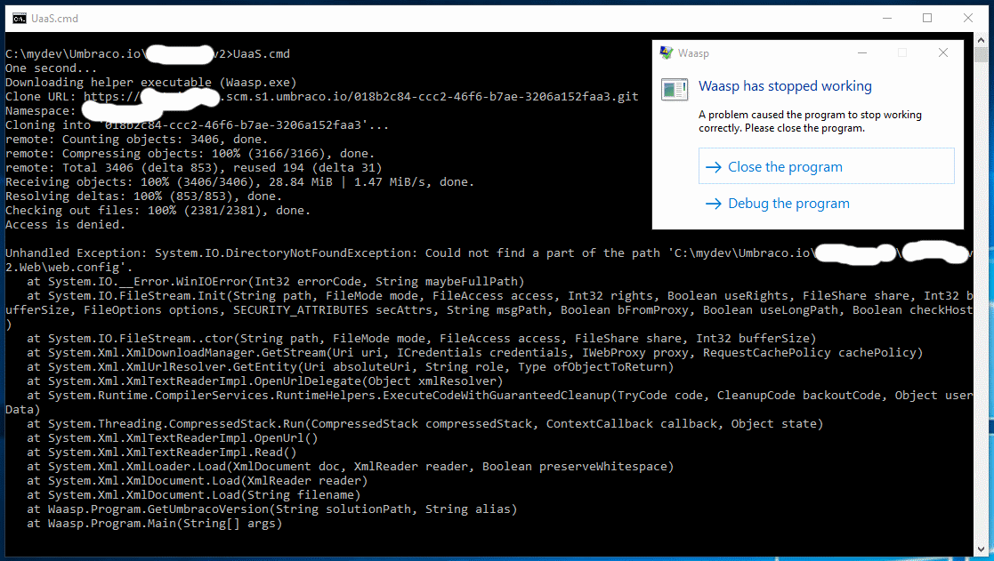Minimize the UaaS.cmd console window
Image resolution: width=994 pixels, height=561 pixels.
point(887,19)
